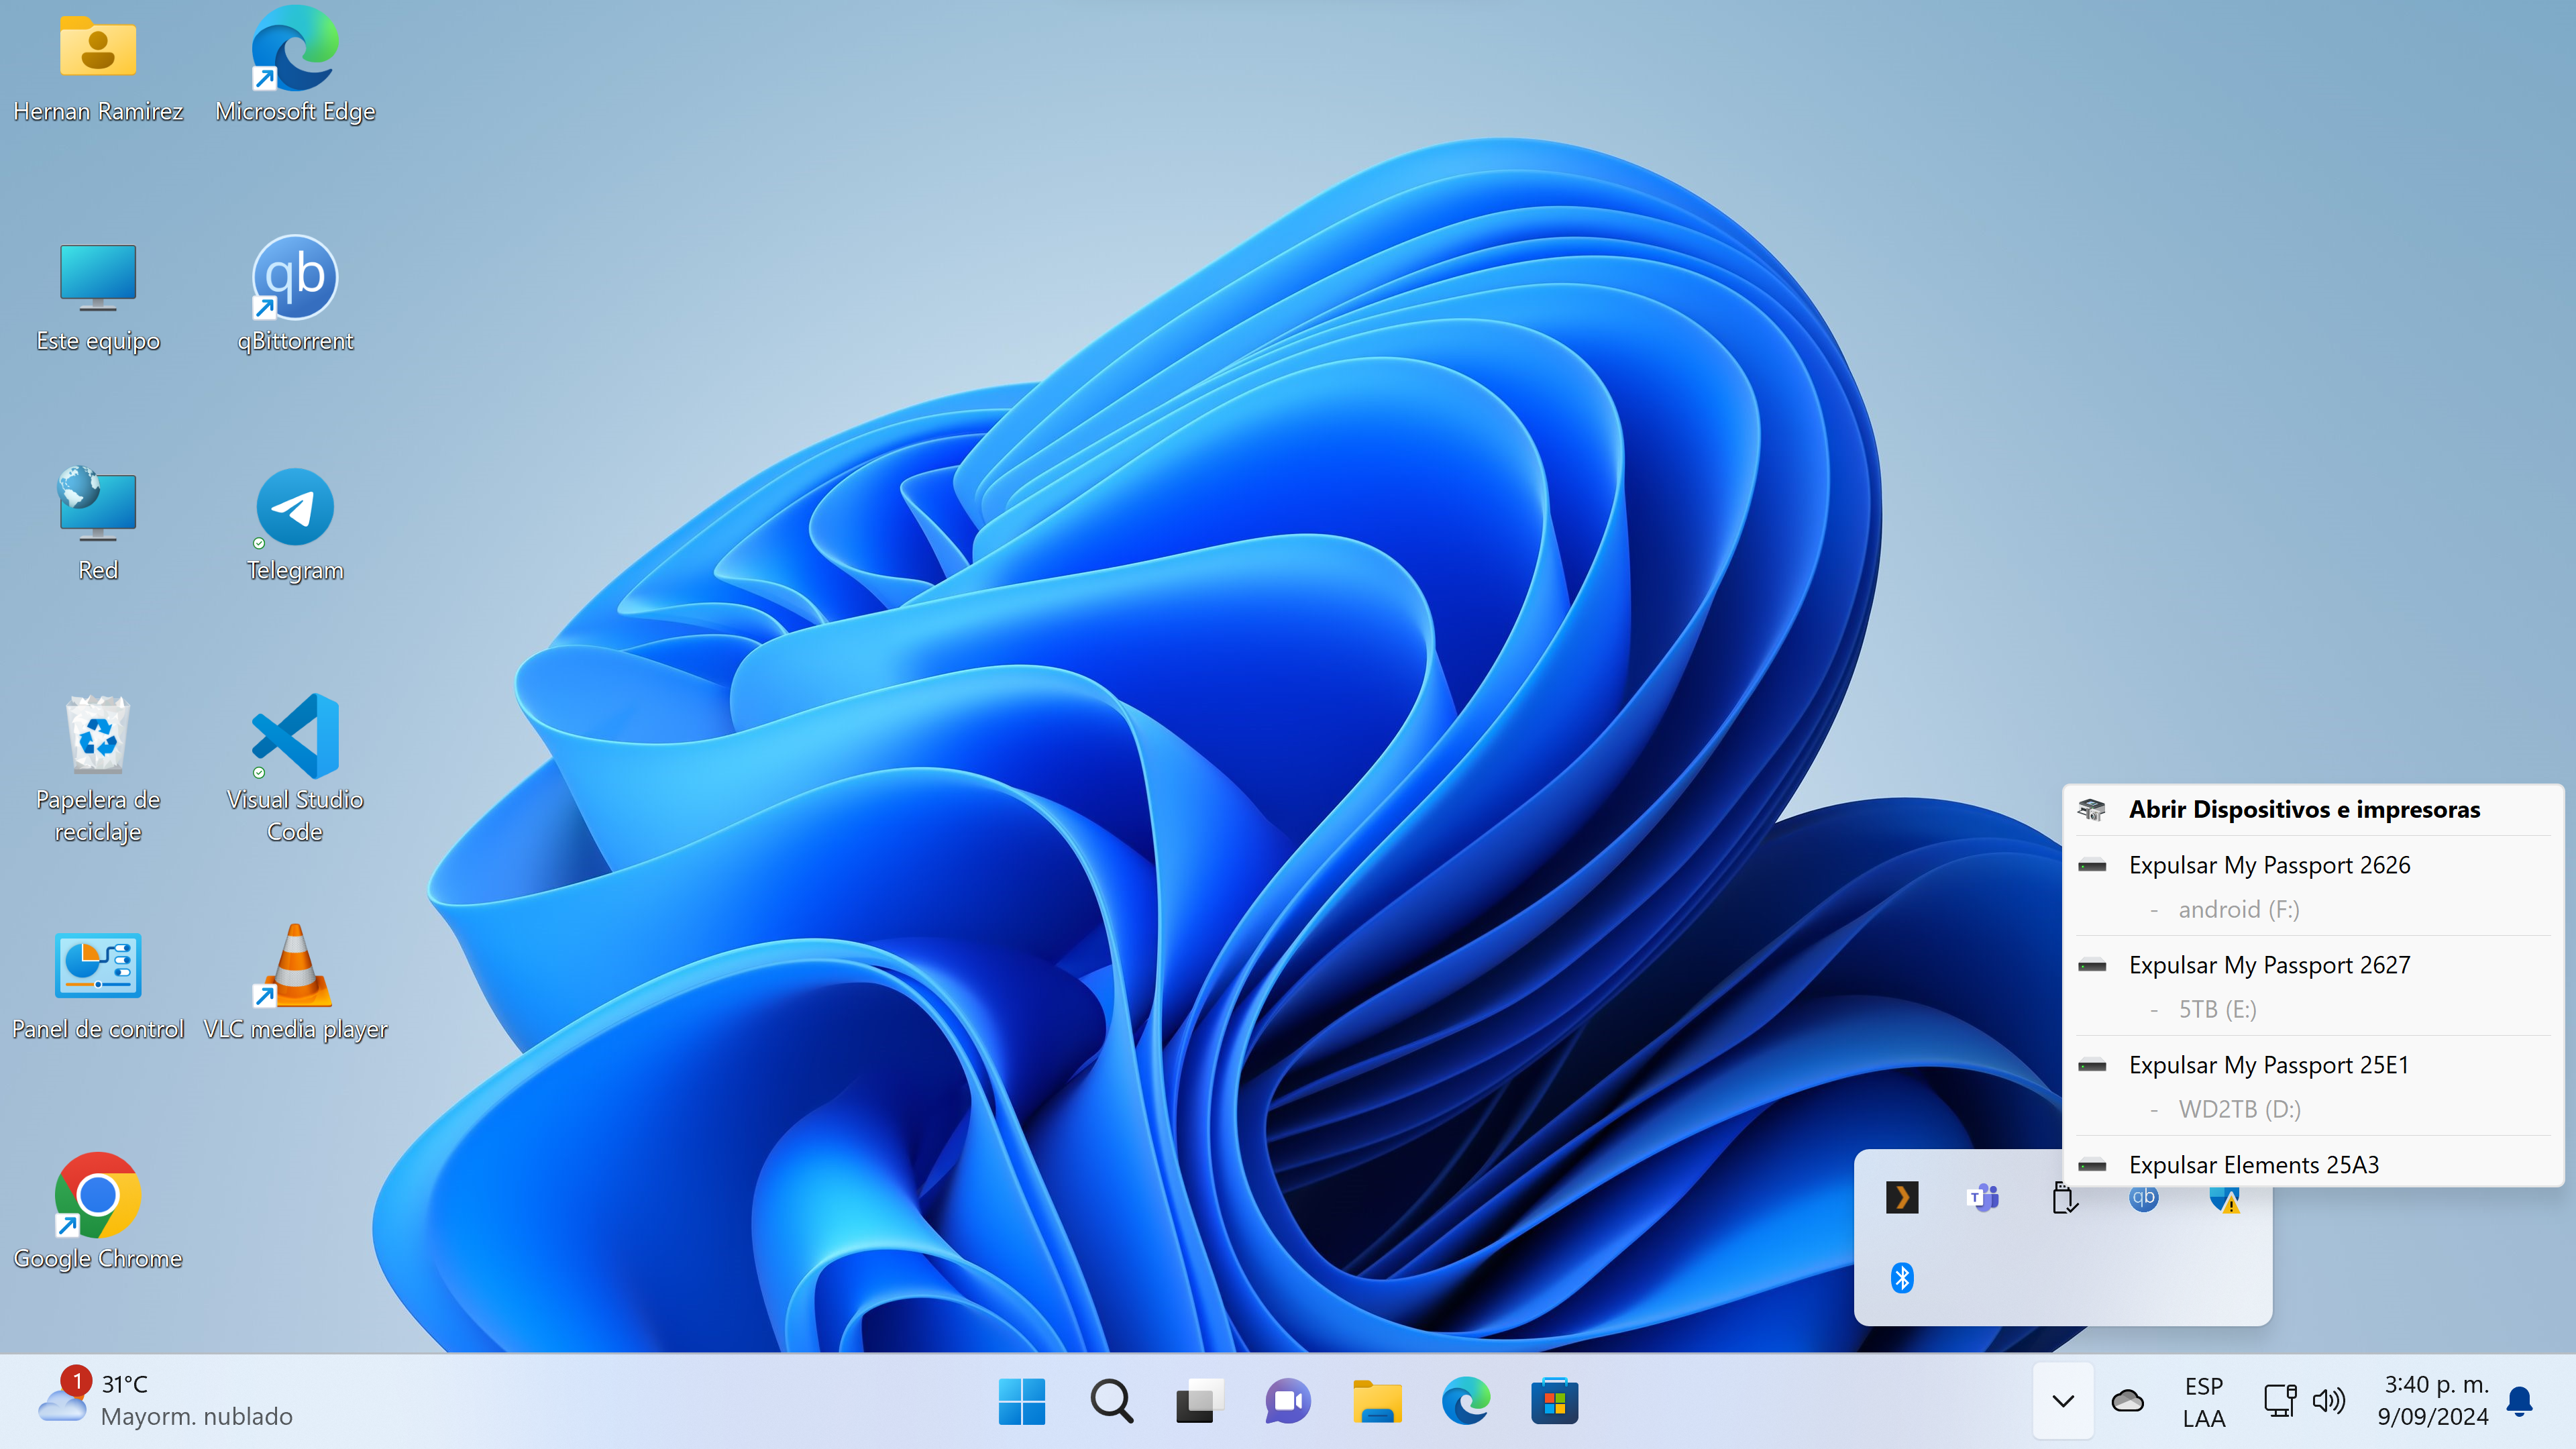Open the Plex tray icon in overflow
Viewport: 2576px width, 1449px height.
click(1902, 1197)
